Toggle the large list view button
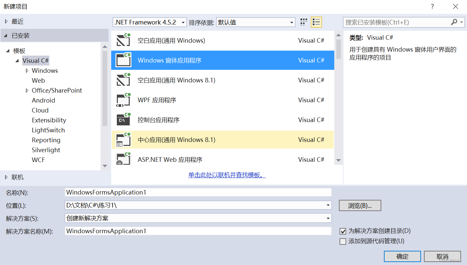 point(316,22)
